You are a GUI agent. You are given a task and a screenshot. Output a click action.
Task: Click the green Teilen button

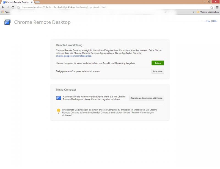point(158,63)
